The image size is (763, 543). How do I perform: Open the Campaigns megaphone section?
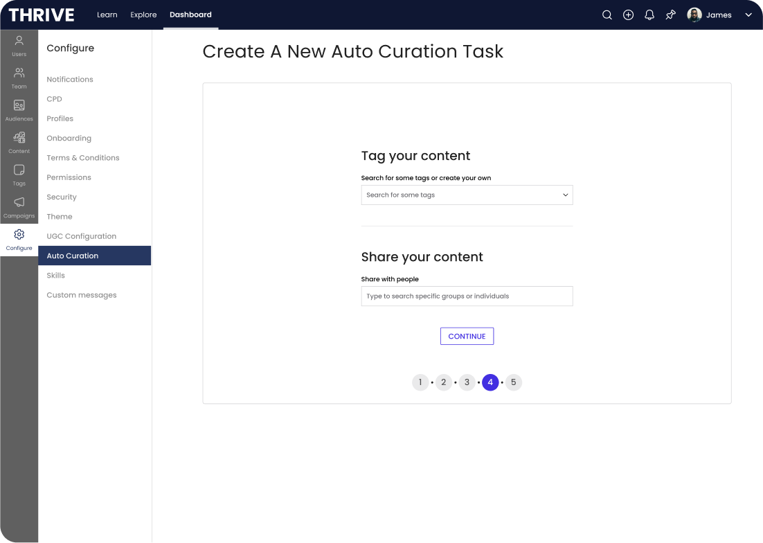click(x=19, y=207)
